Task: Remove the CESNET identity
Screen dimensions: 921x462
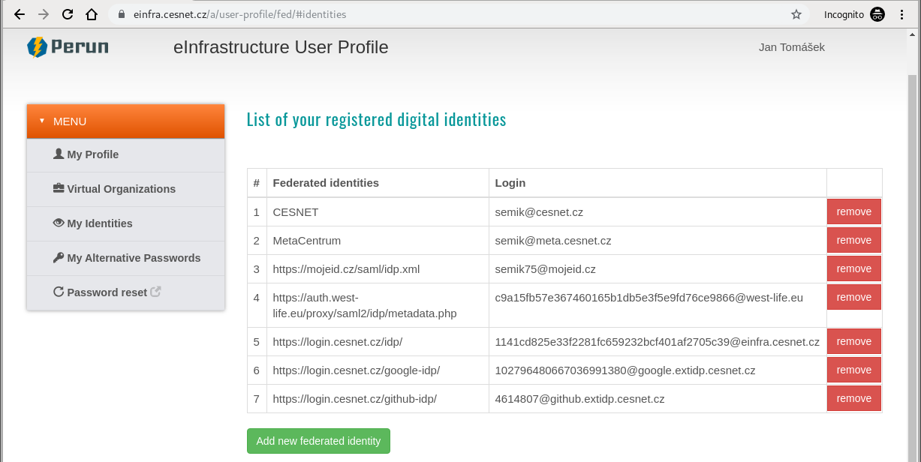Action: click(x=854, y=211)
